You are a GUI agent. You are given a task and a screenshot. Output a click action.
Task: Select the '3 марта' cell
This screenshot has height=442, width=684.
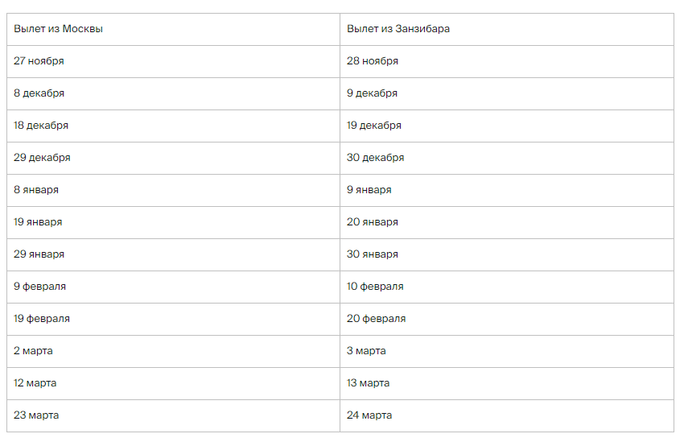[x=366, y=351]
